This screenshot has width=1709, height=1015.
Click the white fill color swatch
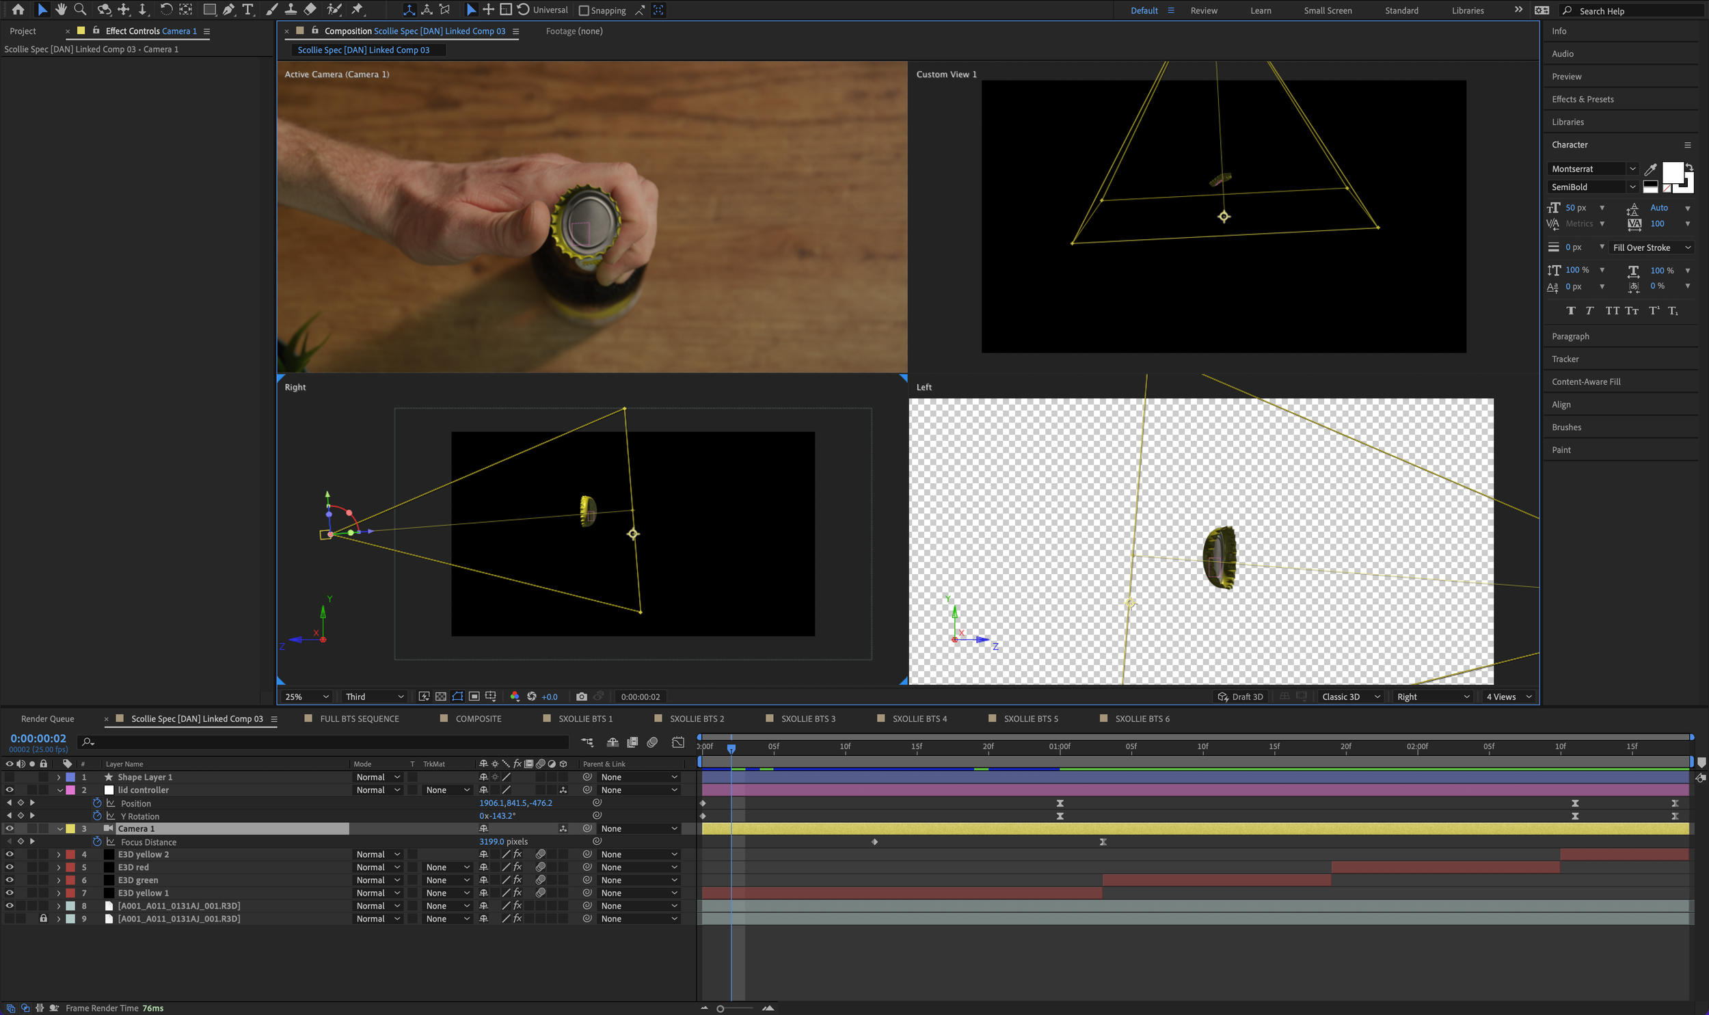pos(1672,172)
